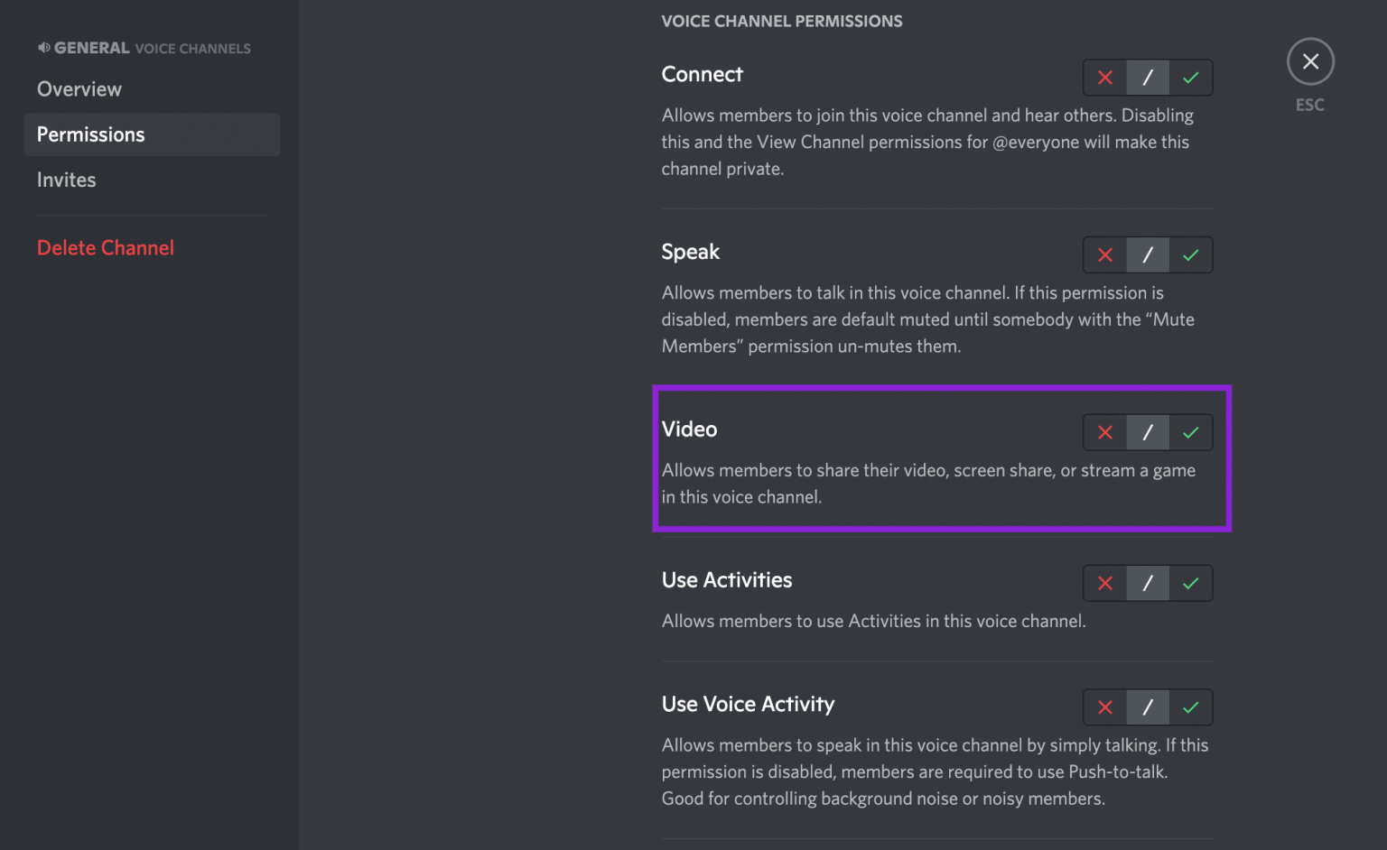
Task: Set Use Voice Activity to default slash state
Action: tap(1148, 707)
